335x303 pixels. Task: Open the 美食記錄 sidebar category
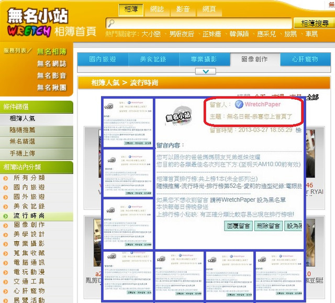(x=29, y=206)
